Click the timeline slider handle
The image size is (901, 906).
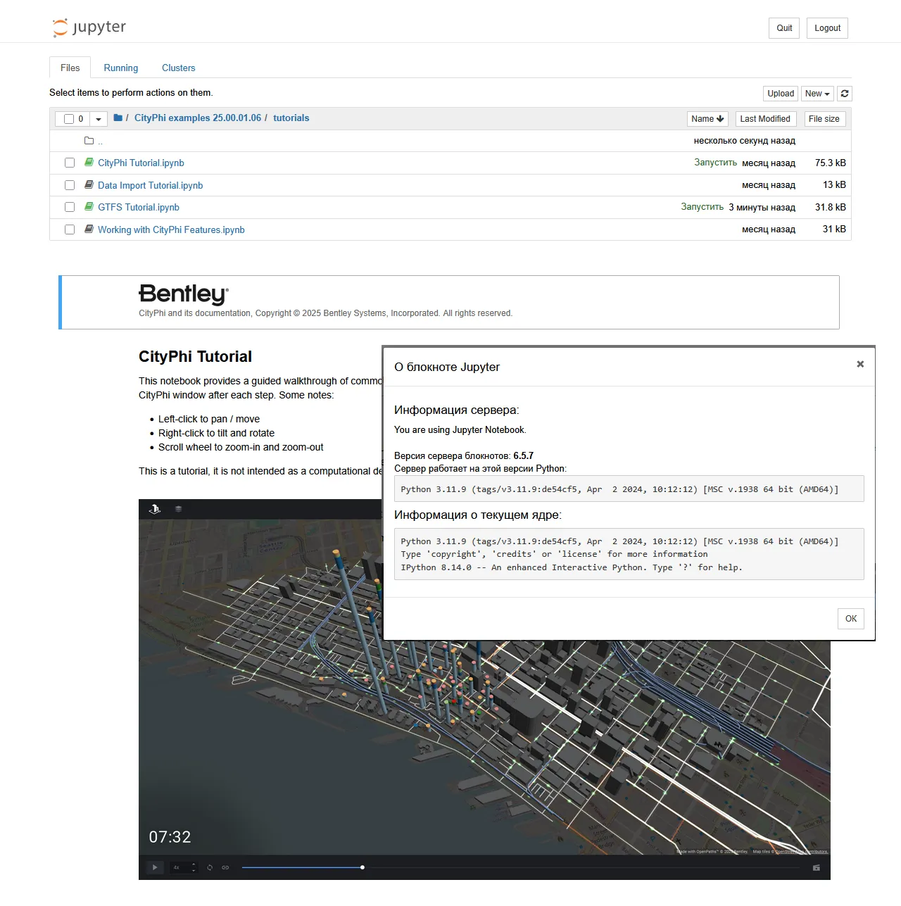[x=363, y=867]
